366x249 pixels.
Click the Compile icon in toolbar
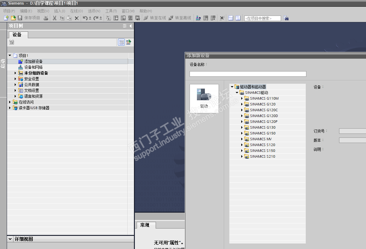[x=108, y=18]
